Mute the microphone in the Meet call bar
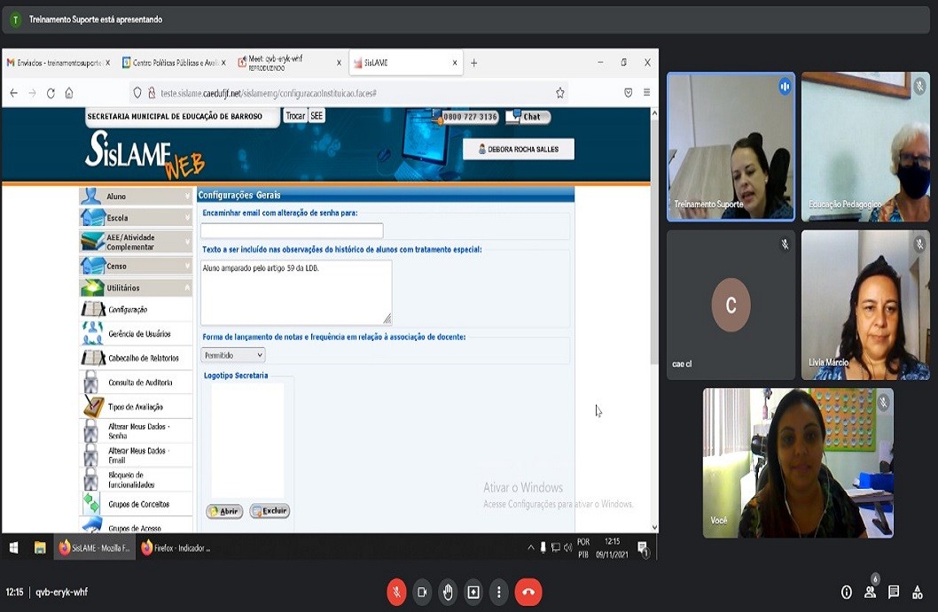938x612 pixels. 396,593
